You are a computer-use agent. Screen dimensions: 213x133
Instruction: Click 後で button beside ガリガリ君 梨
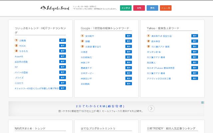(195, 52)
